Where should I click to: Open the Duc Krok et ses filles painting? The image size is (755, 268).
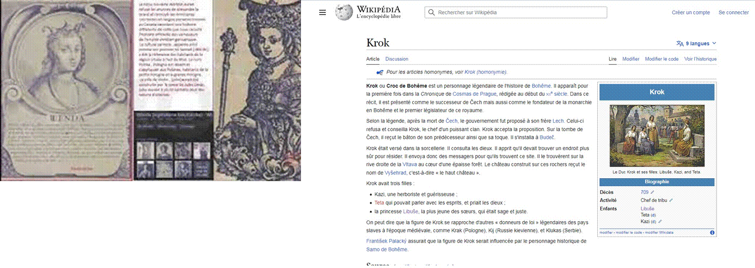[x=657, y=136]
